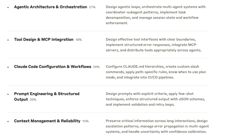This screenshot has width=228, height=139.
Task: Select the Tool Design & MCP Integration heading
Action: click(x=44, y=40)
